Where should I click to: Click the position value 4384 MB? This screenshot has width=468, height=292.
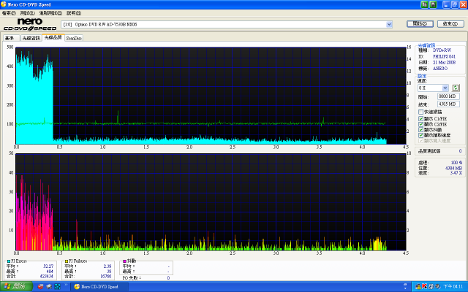pos(453,168)
